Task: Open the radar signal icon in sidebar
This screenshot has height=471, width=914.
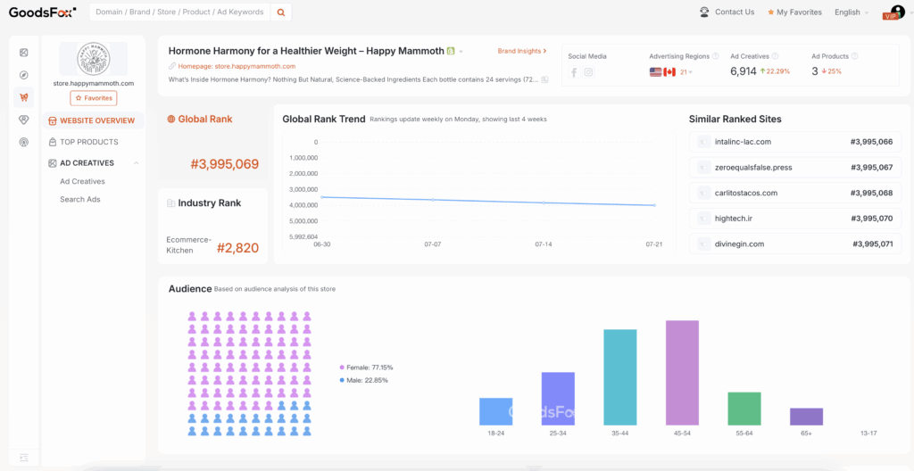Action: (x=23, y=142)
